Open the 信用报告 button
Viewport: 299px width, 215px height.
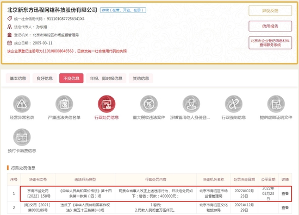(x=270, y=26)
